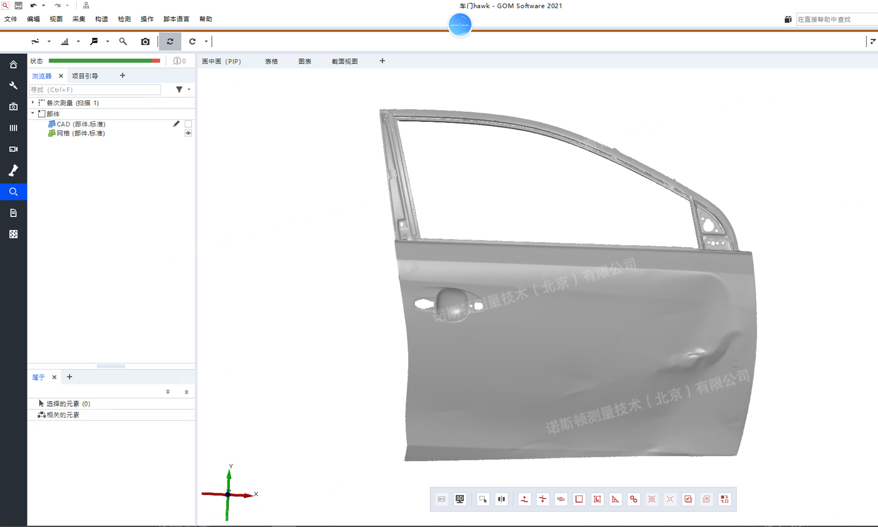Click the 寻找 (Ctrl+F) search field
Image resolution: width=878 pixels, height=527 pixels.
(95, 90)
